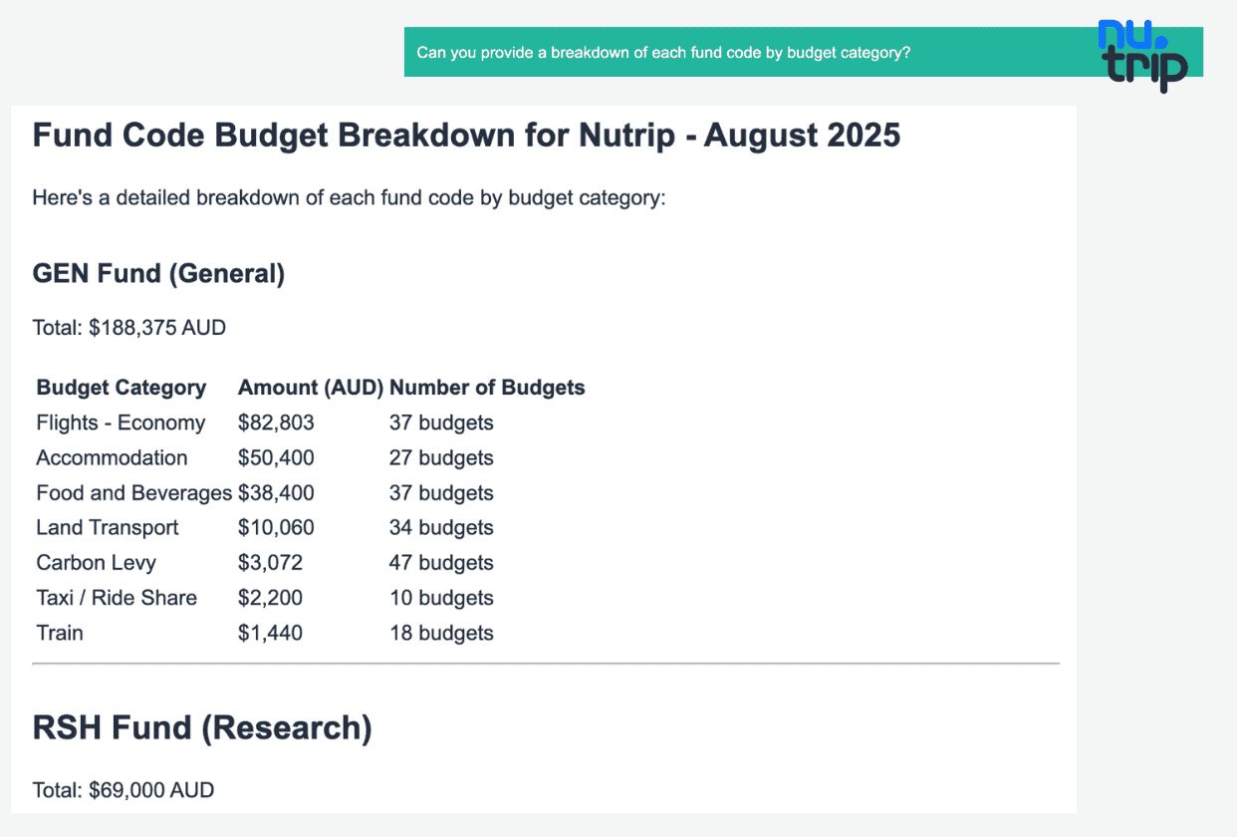The width and height of the screenshot is (1237, 837).
Task: Click the 18 budgets cell
Action: pyautogui.click(x=441, y=632)
